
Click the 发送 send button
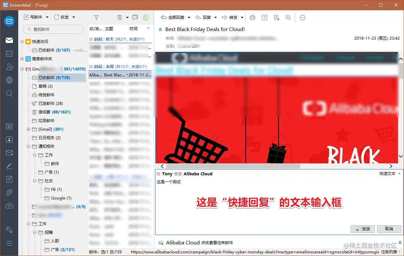tap(363, 229)
